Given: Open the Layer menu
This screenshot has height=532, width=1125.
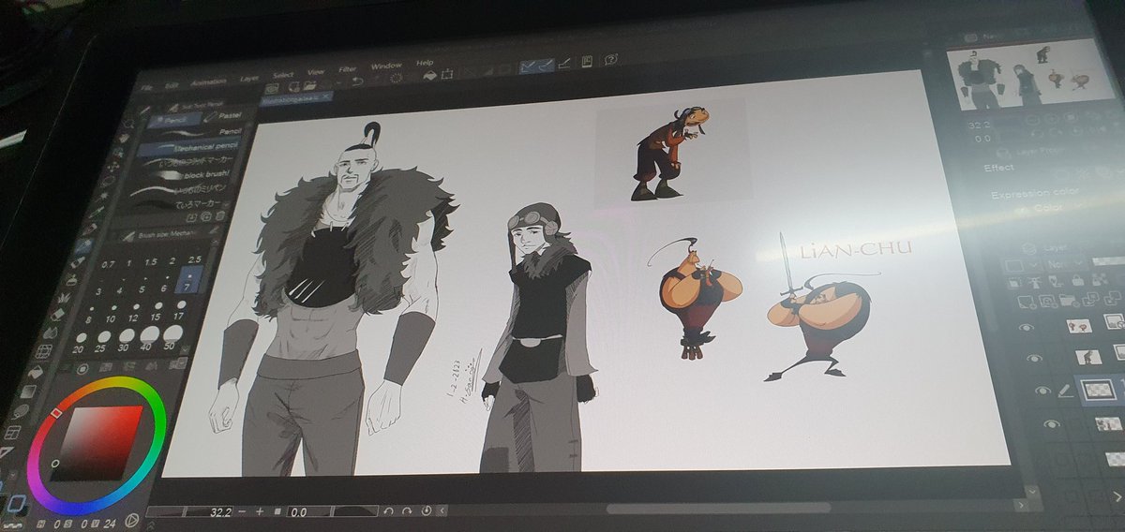Looking at the screenshot, I should 248,79.
